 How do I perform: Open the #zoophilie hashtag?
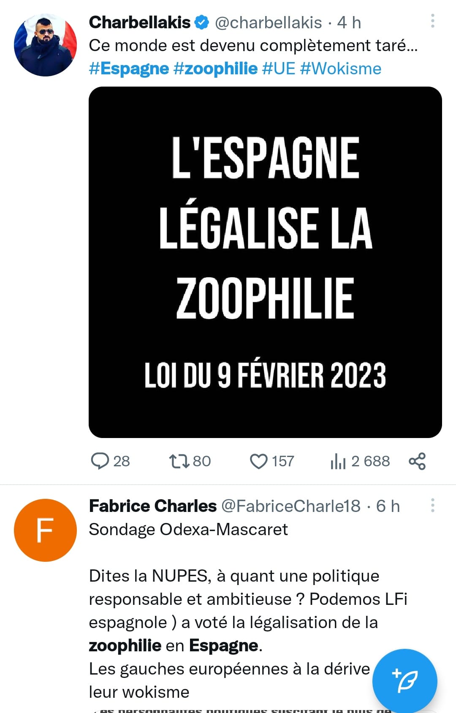[215, 68]
